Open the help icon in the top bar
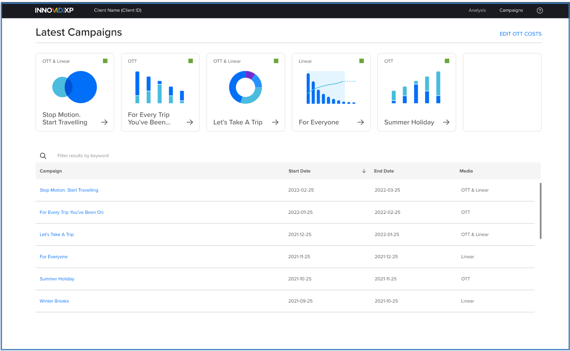Viewport: 570px width, 351px height. [540, 10]
